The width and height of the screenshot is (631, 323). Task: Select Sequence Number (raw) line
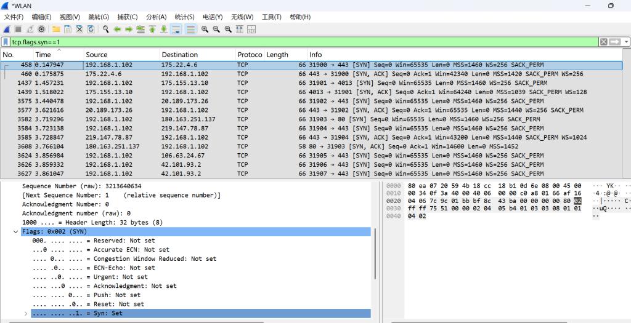(x=82, y=186)
